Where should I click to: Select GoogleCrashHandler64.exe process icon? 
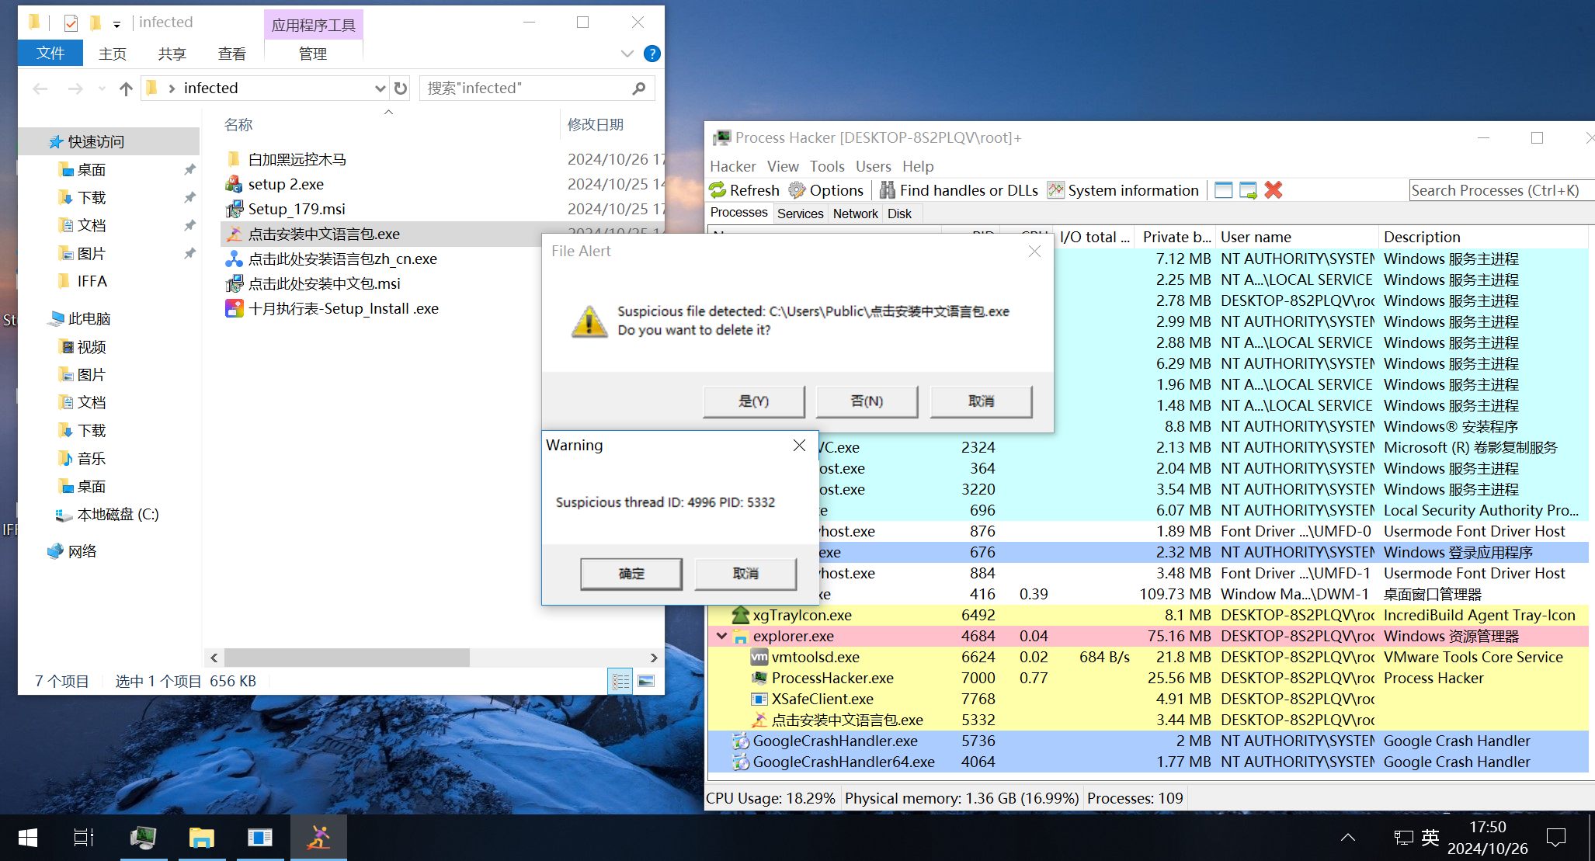[x=741, y=762]
